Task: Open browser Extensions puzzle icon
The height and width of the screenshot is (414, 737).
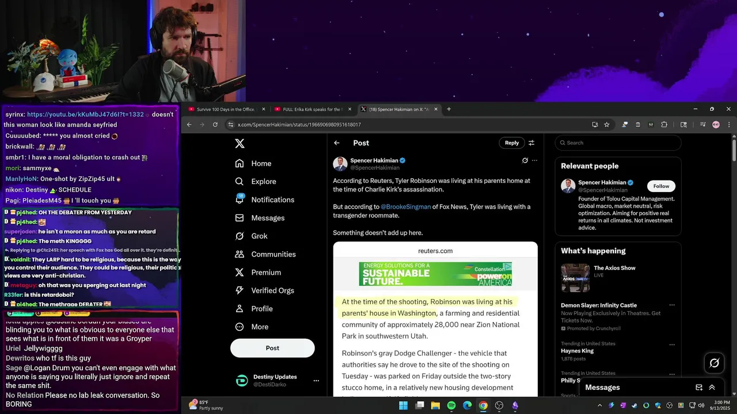Action: coord(664,124)
